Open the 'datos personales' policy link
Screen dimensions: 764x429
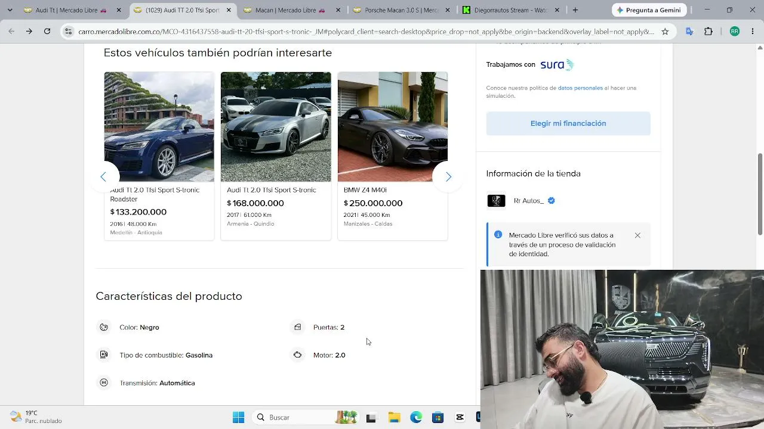(x=580, y=88)
